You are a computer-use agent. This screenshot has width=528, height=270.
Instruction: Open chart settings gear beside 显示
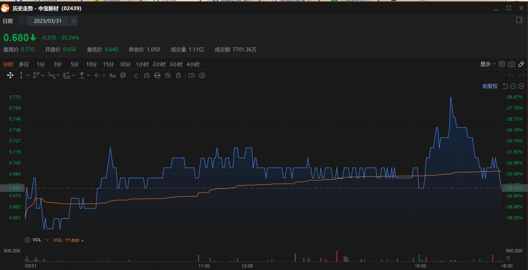(x=502, y=64)
